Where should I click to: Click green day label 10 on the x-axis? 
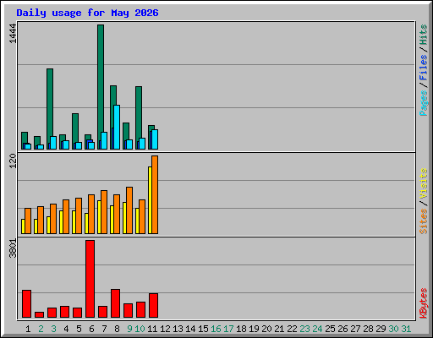click(140, 329)
